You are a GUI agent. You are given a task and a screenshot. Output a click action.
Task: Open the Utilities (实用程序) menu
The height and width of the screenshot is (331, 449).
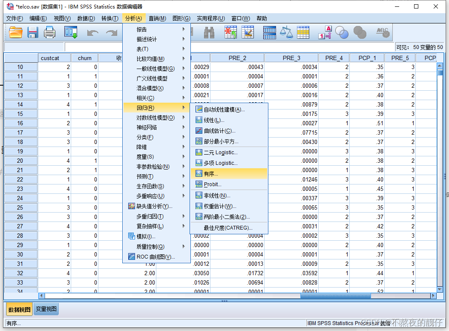211,18
